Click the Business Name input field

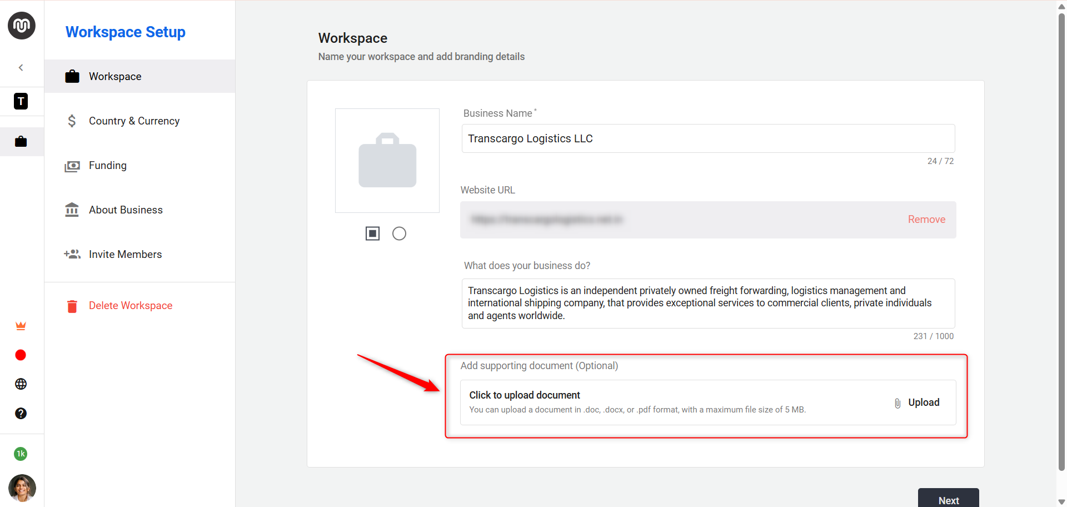(708, 138)
